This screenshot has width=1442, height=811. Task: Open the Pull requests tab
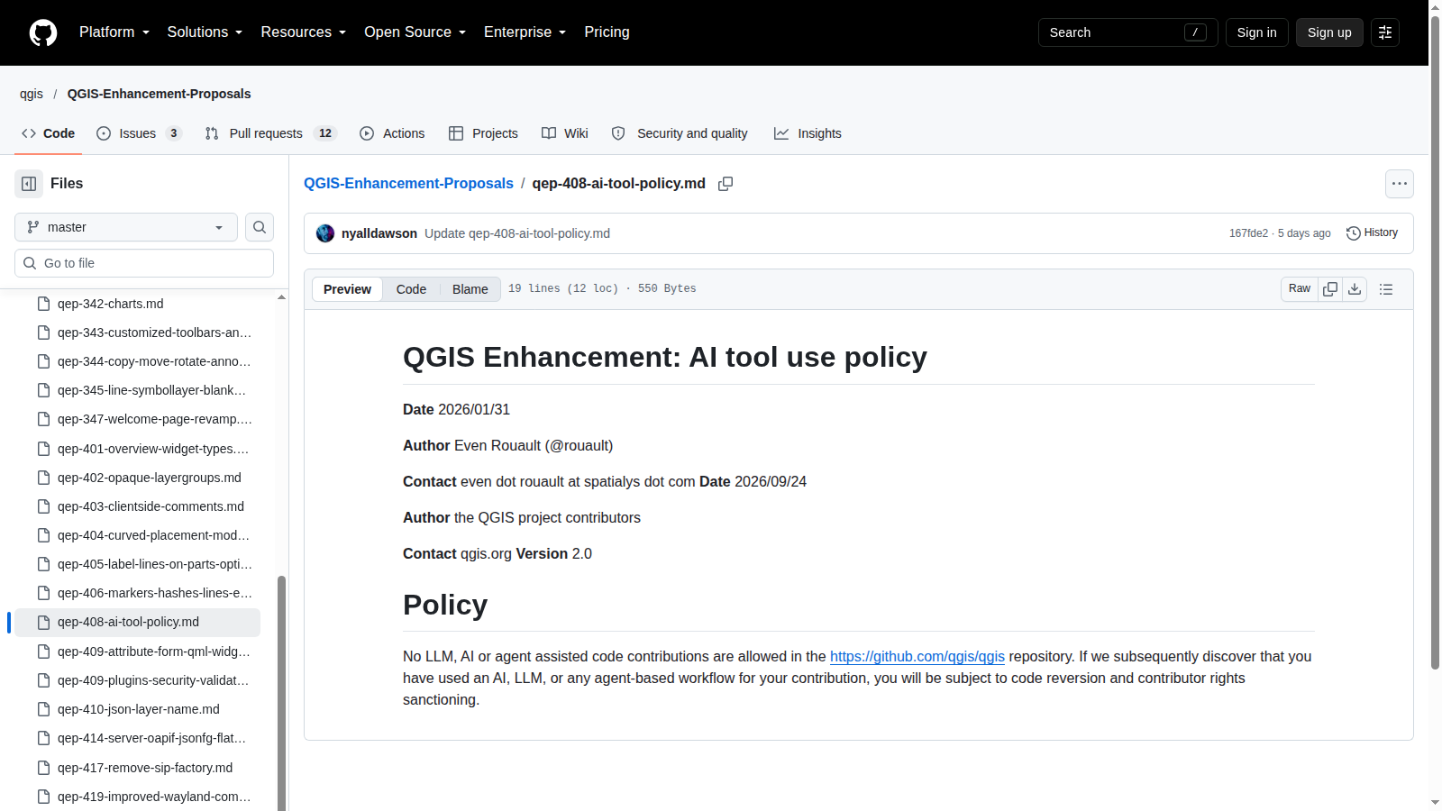[x=270, y=133]
